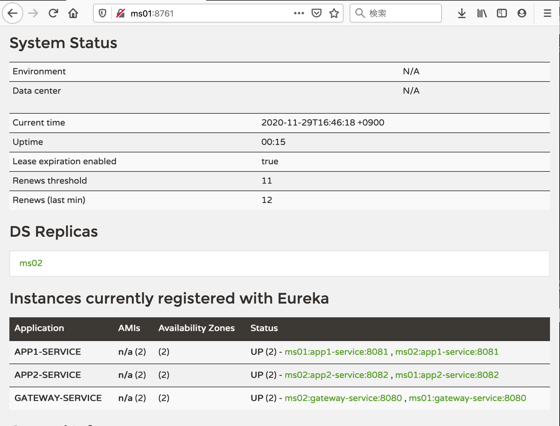
Task: Select the GATEWAY-SERVICE application cell
Action: coord(58,398)
